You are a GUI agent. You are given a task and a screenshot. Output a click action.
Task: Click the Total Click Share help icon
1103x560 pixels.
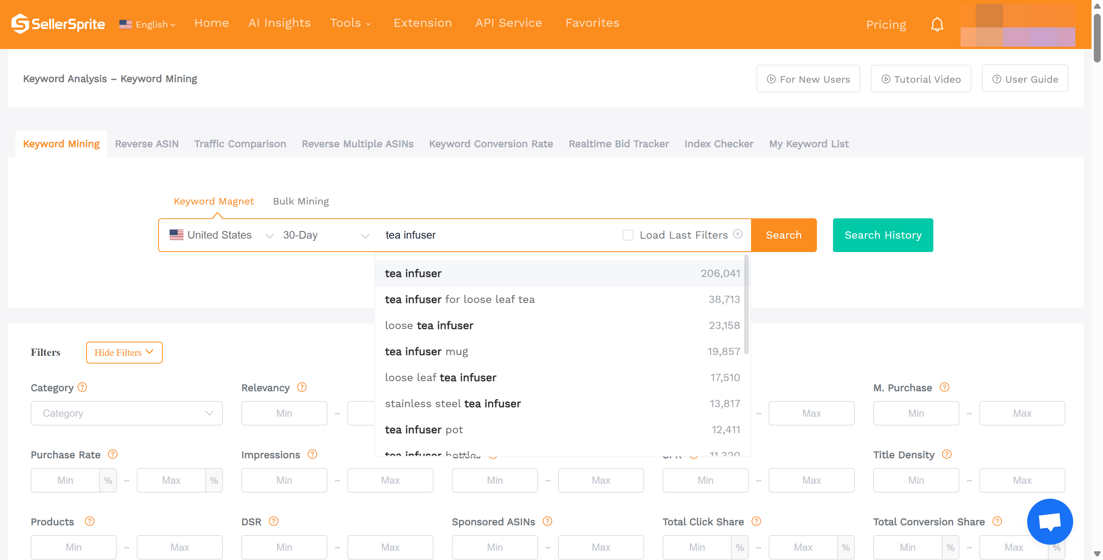point(756,521)
